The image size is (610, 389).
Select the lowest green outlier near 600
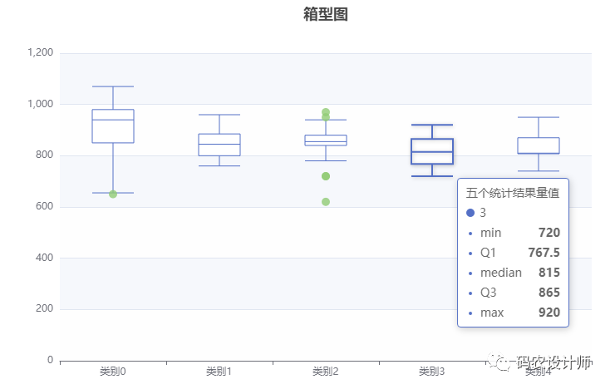(326, 202)
